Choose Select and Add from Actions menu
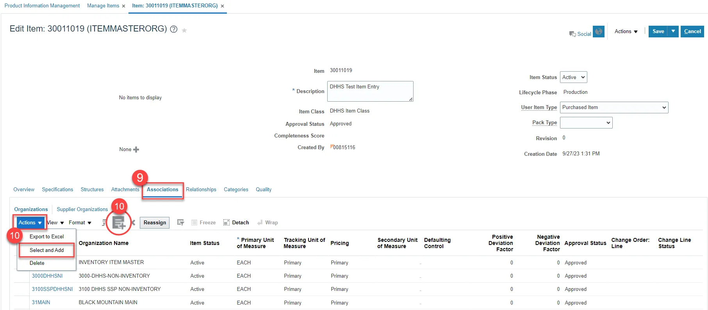 [x=46, y=250]
